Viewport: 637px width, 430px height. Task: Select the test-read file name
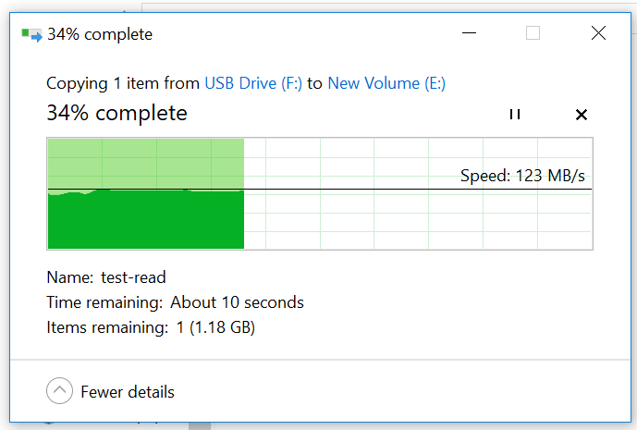coord(133,277)
